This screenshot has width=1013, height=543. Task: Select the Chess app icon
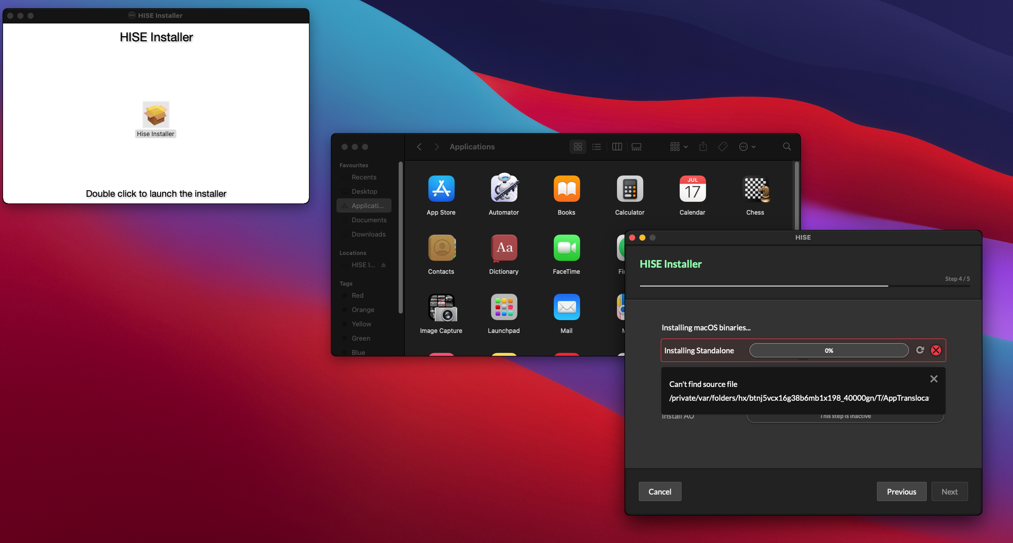coord(755,189)
